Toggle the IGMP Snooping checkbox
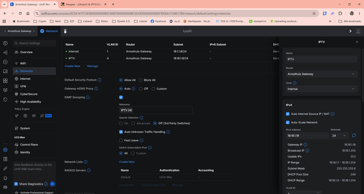This screenshot has height=194, width=364. pos(121,97)
